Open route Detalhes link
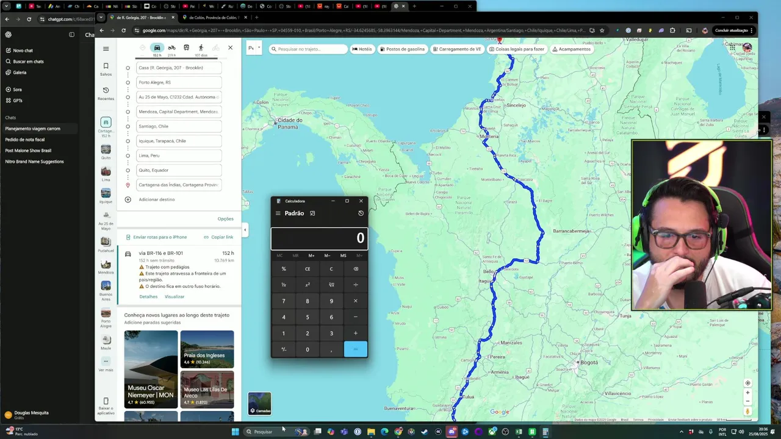 coord(148,296)
